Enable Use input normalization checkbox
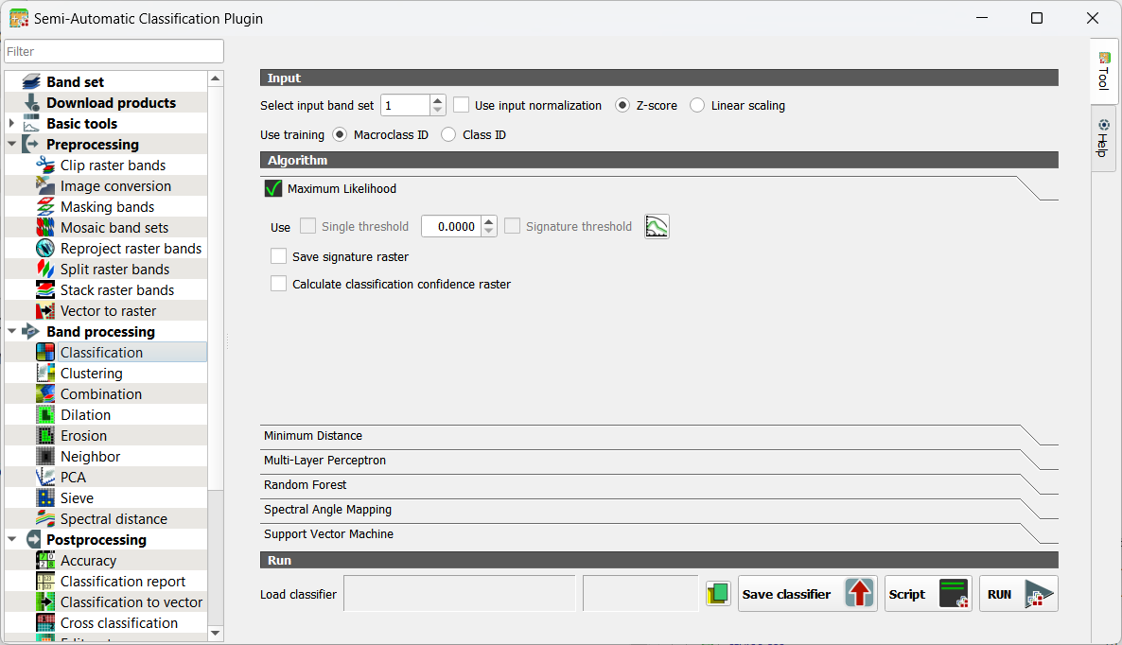Viewport: 1122px width, 645px height. [462, 105]
